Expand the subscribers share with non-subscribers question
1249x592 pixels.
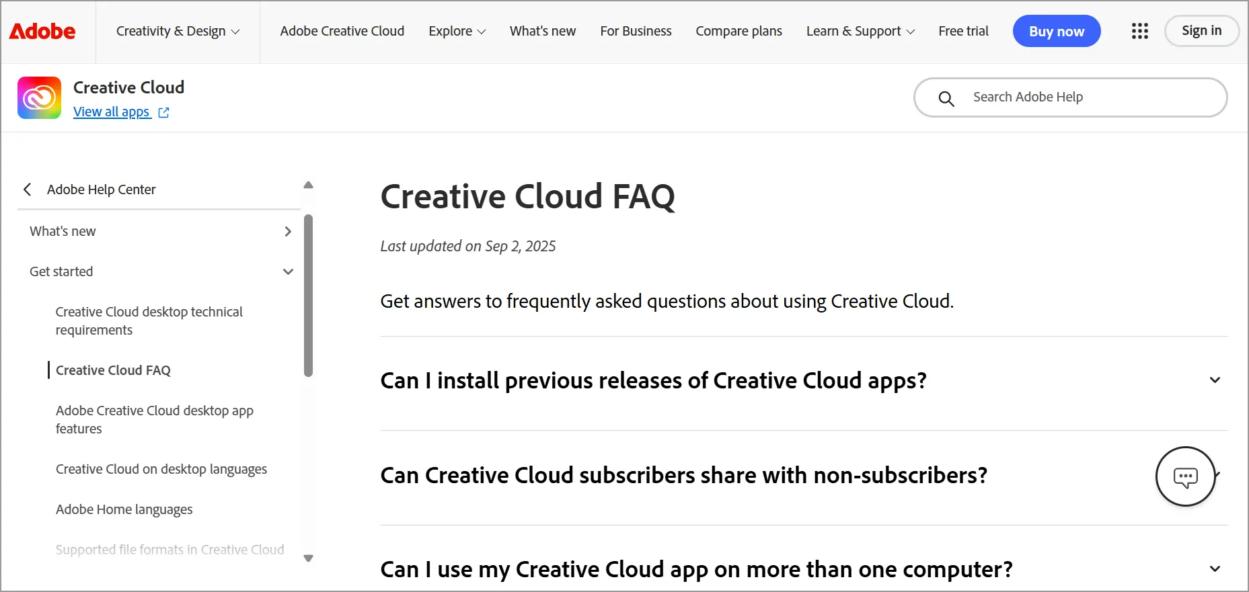coord(804,475)
